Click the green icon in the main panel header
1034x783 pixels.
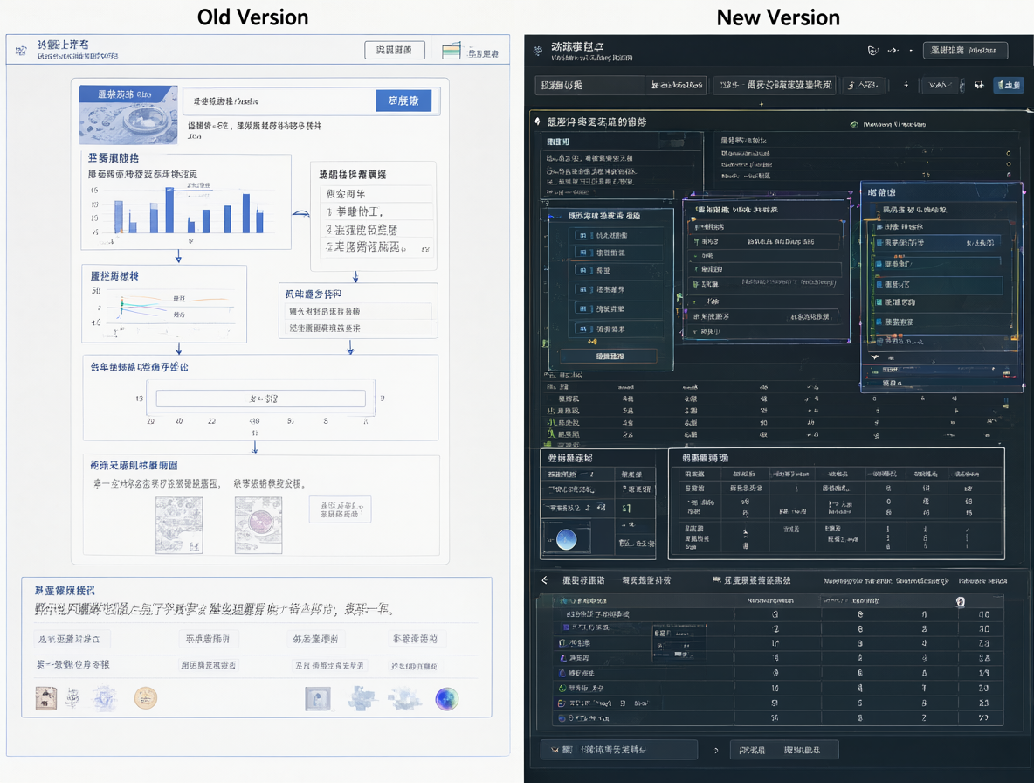click(x=854, y=124)
